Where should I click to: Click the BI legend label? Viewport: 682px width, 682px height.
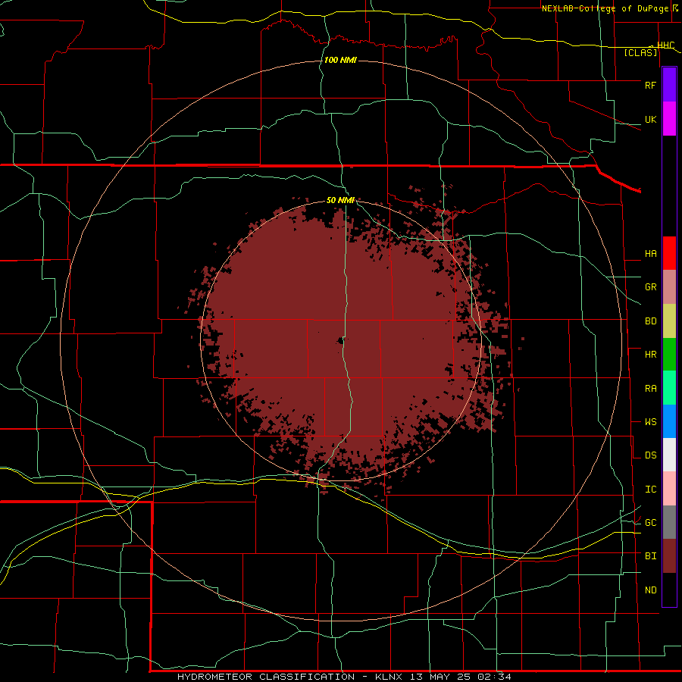(650, 556)
